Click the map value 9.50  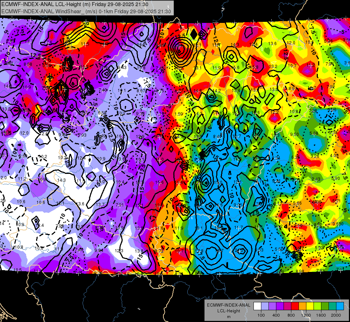295,134
